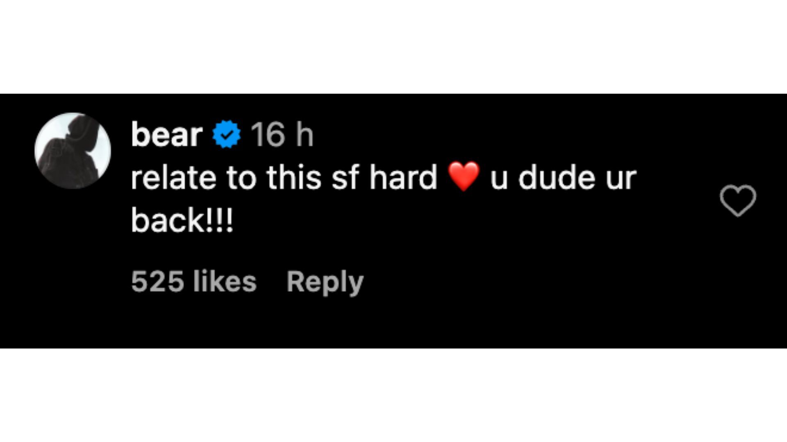Show who liked via '525 likes'
The height and width of the screenshot is (442, 787).
pyautogui.click(x=193, y=282)
